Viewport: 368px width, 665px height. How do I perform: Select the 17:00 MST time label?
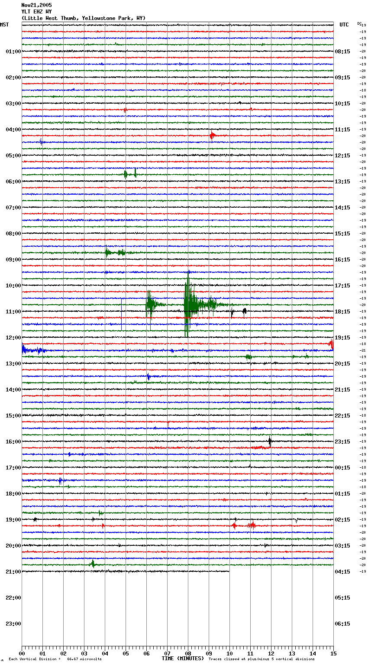coord(13,468)
